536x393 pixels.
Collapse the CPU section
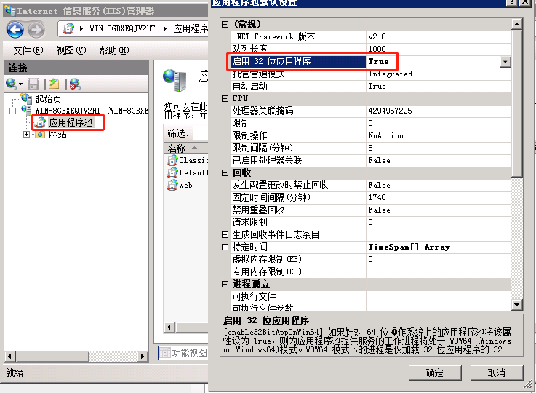tap(225, 98)
